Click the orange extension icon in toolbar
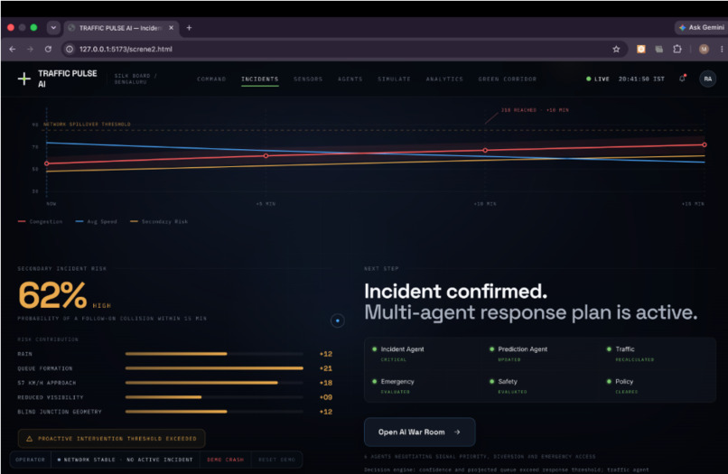The image size is (728, 474). pyautogui.click(x=640, y=49)
